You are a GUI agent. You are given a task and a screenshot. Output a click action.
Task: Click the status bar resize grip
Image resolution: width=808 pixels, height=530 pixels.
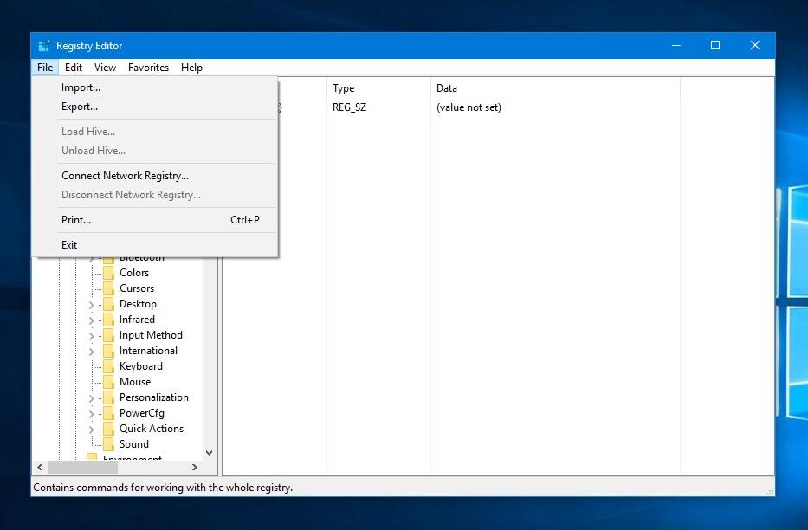(x=770, y=491)
